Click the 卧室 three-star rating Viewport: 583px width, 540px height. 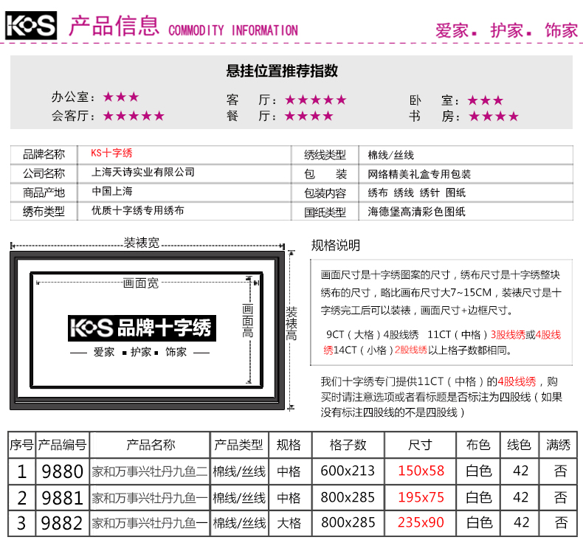[x=486, y=100]
